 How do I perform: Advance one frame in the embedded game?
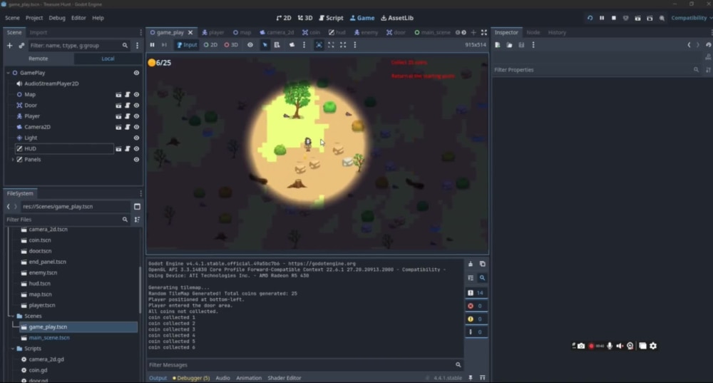[x=164, y=45]
